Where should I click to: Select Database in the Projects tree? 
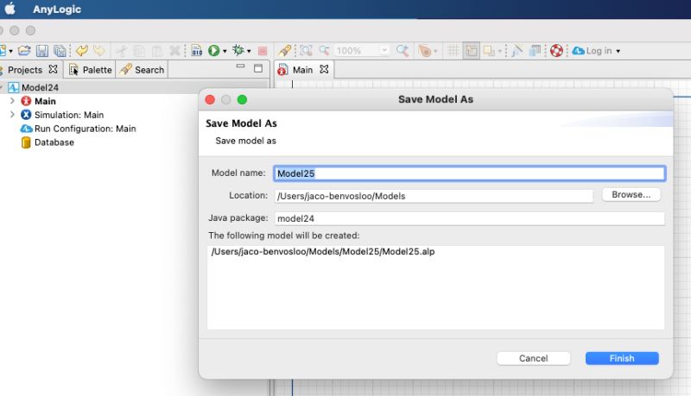[x=54, y=142]
